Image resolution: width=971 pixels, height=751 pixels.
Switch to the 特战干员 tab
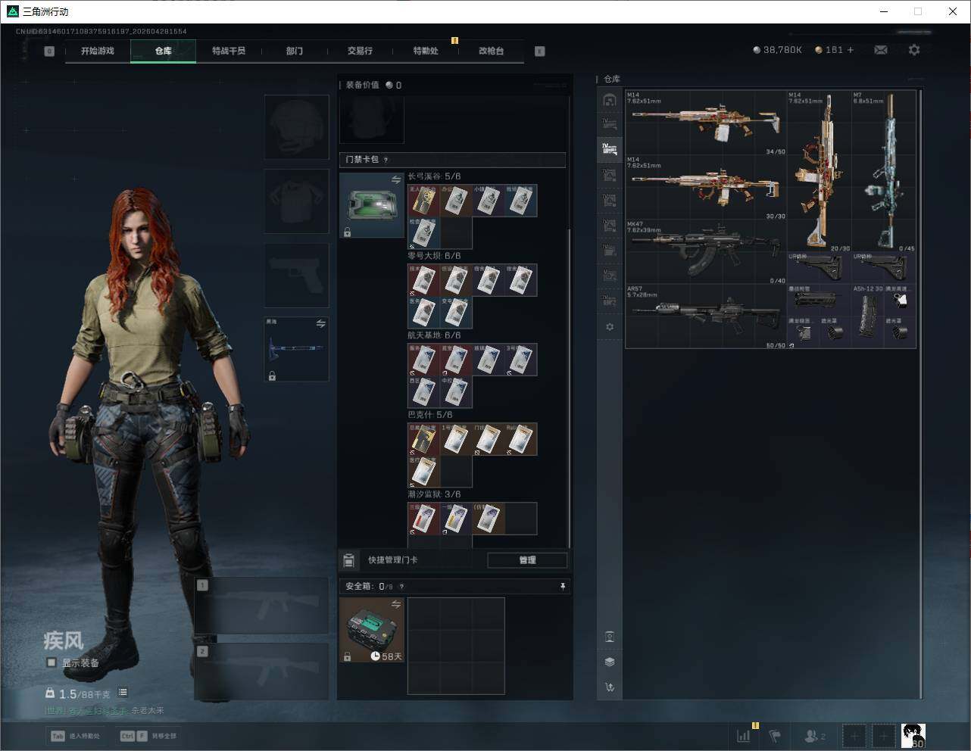tap(229, 51)
